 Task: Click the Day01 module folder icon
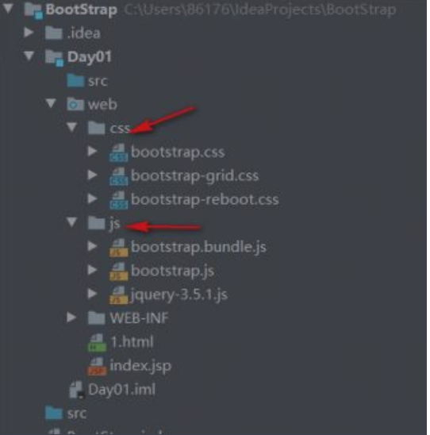(x=54, y=58)
